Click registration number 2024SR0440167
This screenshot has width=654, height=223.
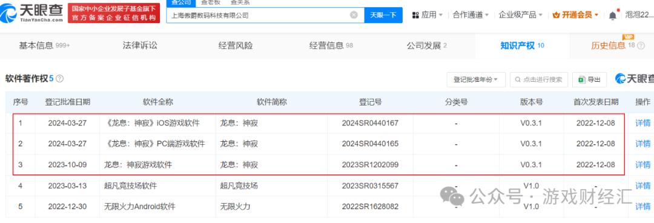tap(370, 123)
